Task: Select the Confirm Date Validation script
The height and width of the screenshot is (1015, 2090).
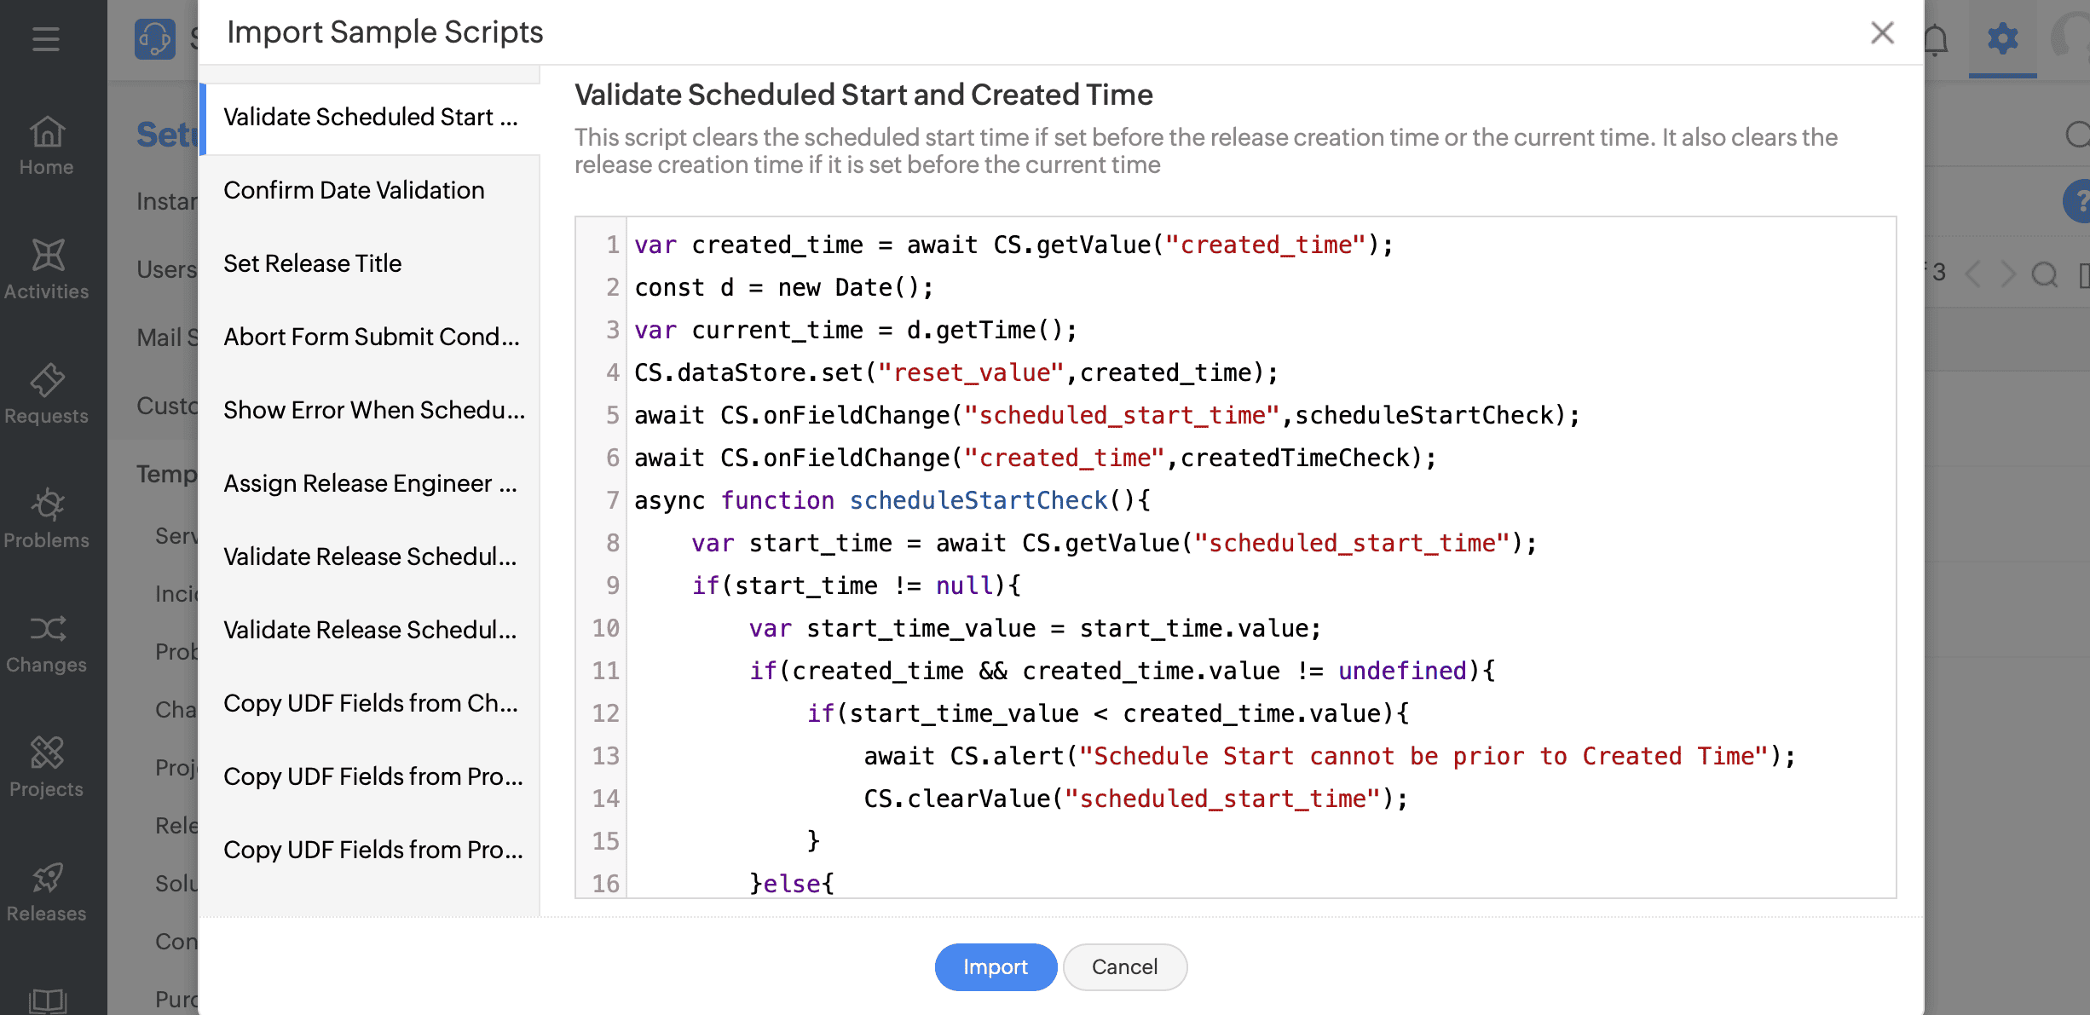Action: tap(354, 189)
